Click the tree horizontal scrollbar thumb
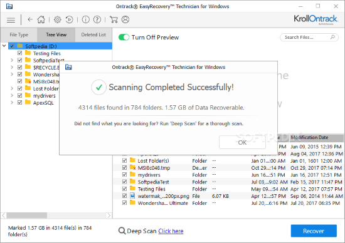The image size is (345, 243). point(26,215)
